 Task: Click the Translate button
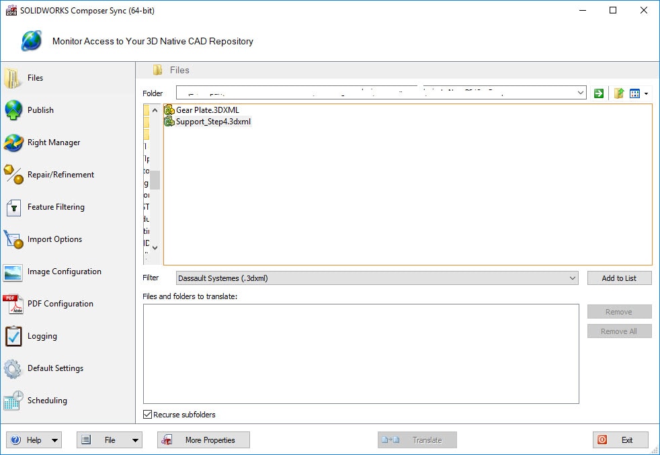(x=417, y=440)
